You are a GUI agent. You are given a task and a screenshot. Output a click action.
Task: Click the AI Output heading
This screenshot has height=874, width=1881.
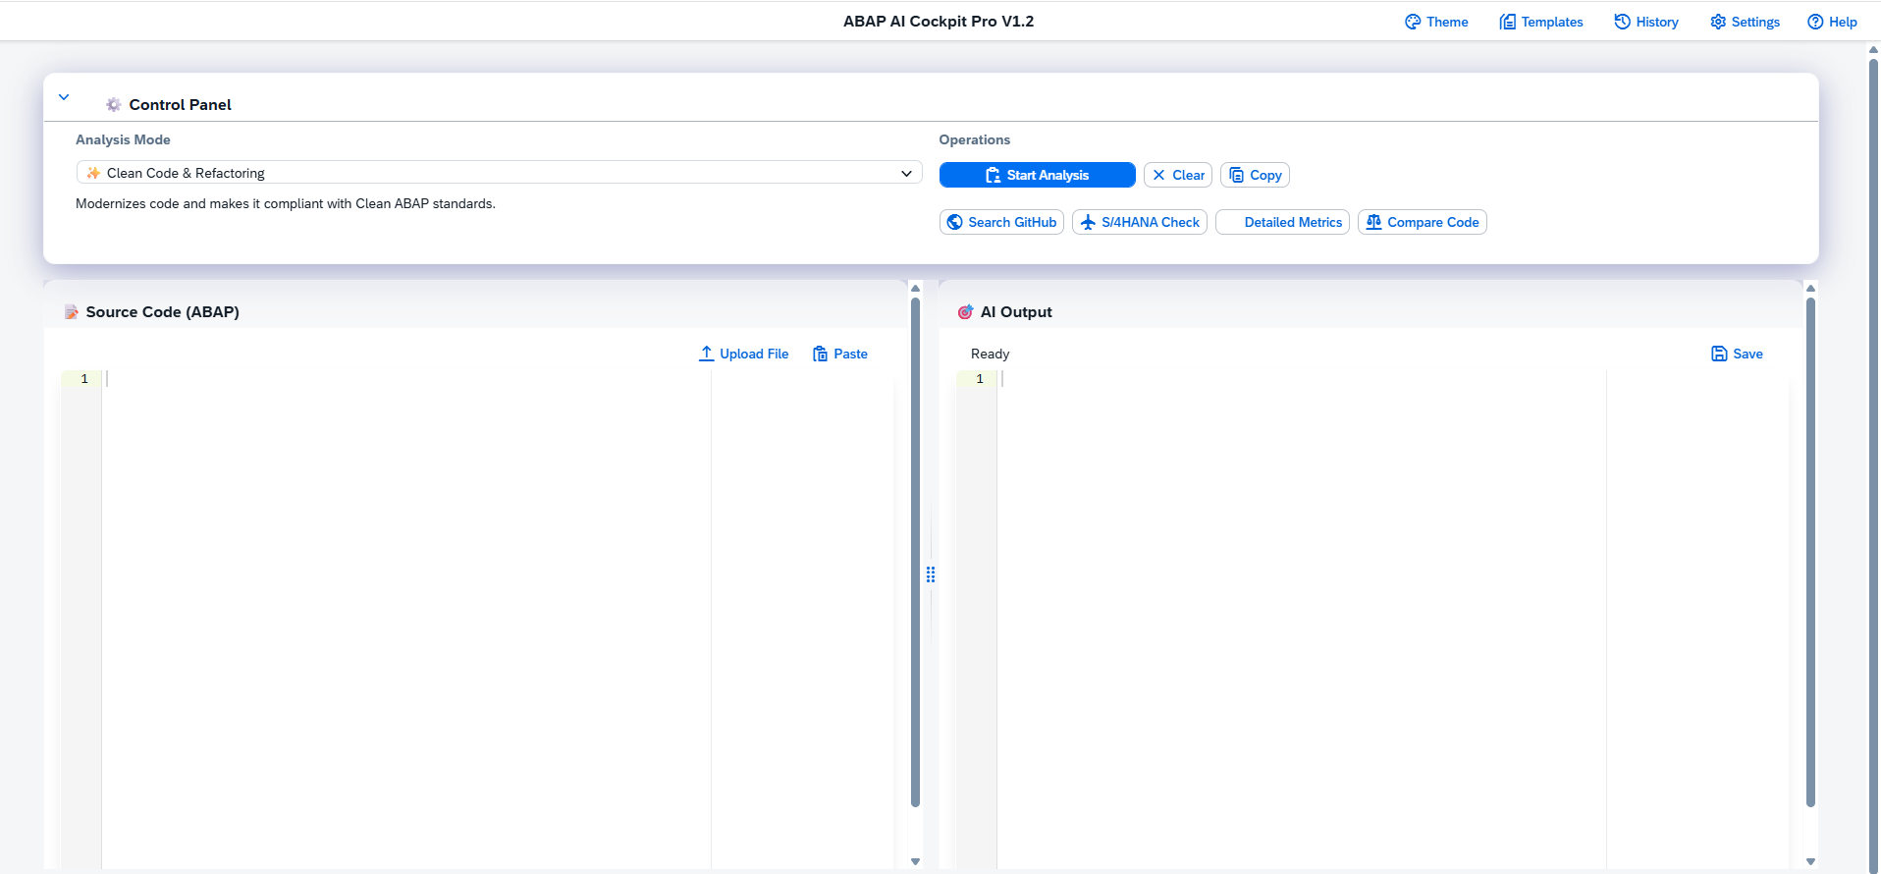pos(1016,312)
